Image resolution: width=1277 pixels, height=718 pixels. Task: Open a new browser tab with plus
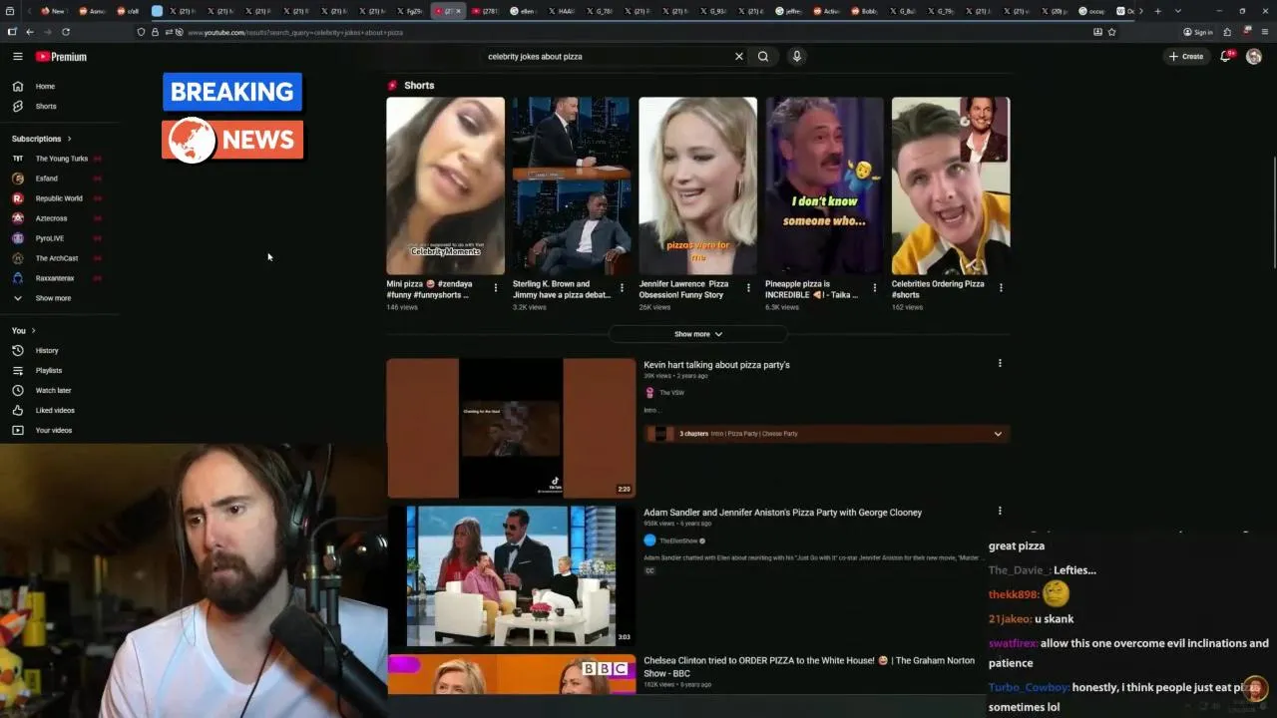pyautogui.click(x=1157, y=11)
